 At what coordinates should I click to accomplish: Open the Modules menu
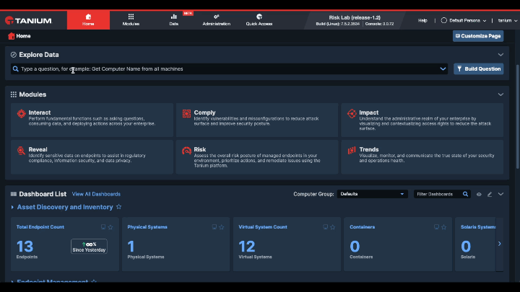131,20
